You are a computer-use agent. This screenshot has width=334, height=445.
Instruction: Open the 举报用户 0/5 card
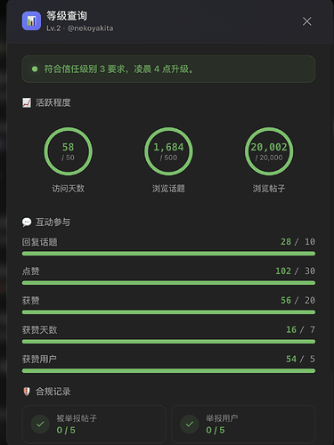tap(243, 425)
